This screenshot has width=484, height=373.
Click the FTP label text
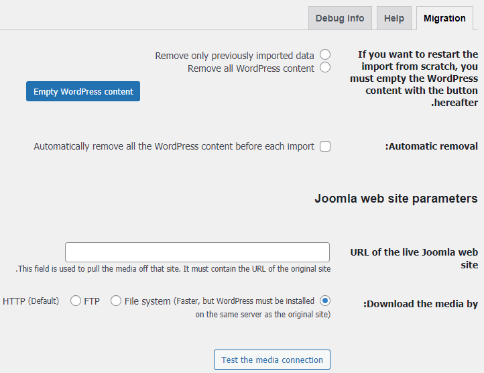[92, 301]
